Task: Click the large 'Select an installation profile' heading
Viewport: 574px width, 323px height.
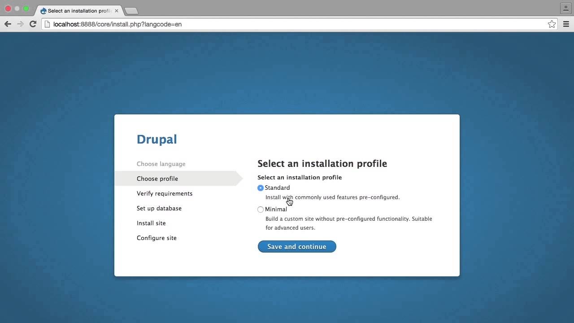Action: point(322,164)
